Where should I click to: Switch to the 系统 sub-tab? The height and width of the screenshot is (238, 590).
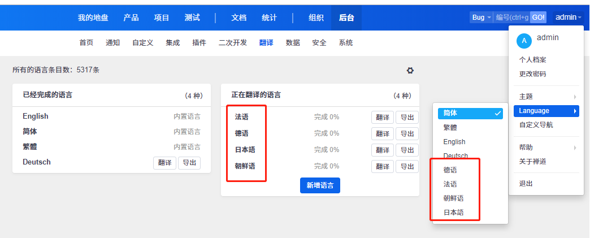coord(346,43)
